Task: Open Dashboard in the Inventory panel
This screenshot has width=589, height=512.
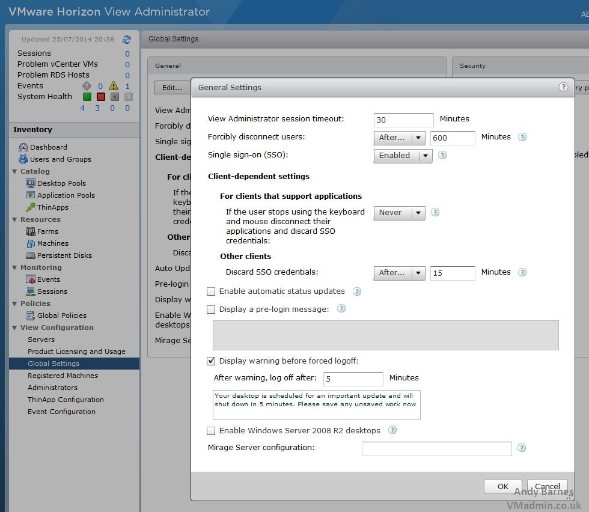Action: coord(49,147)
